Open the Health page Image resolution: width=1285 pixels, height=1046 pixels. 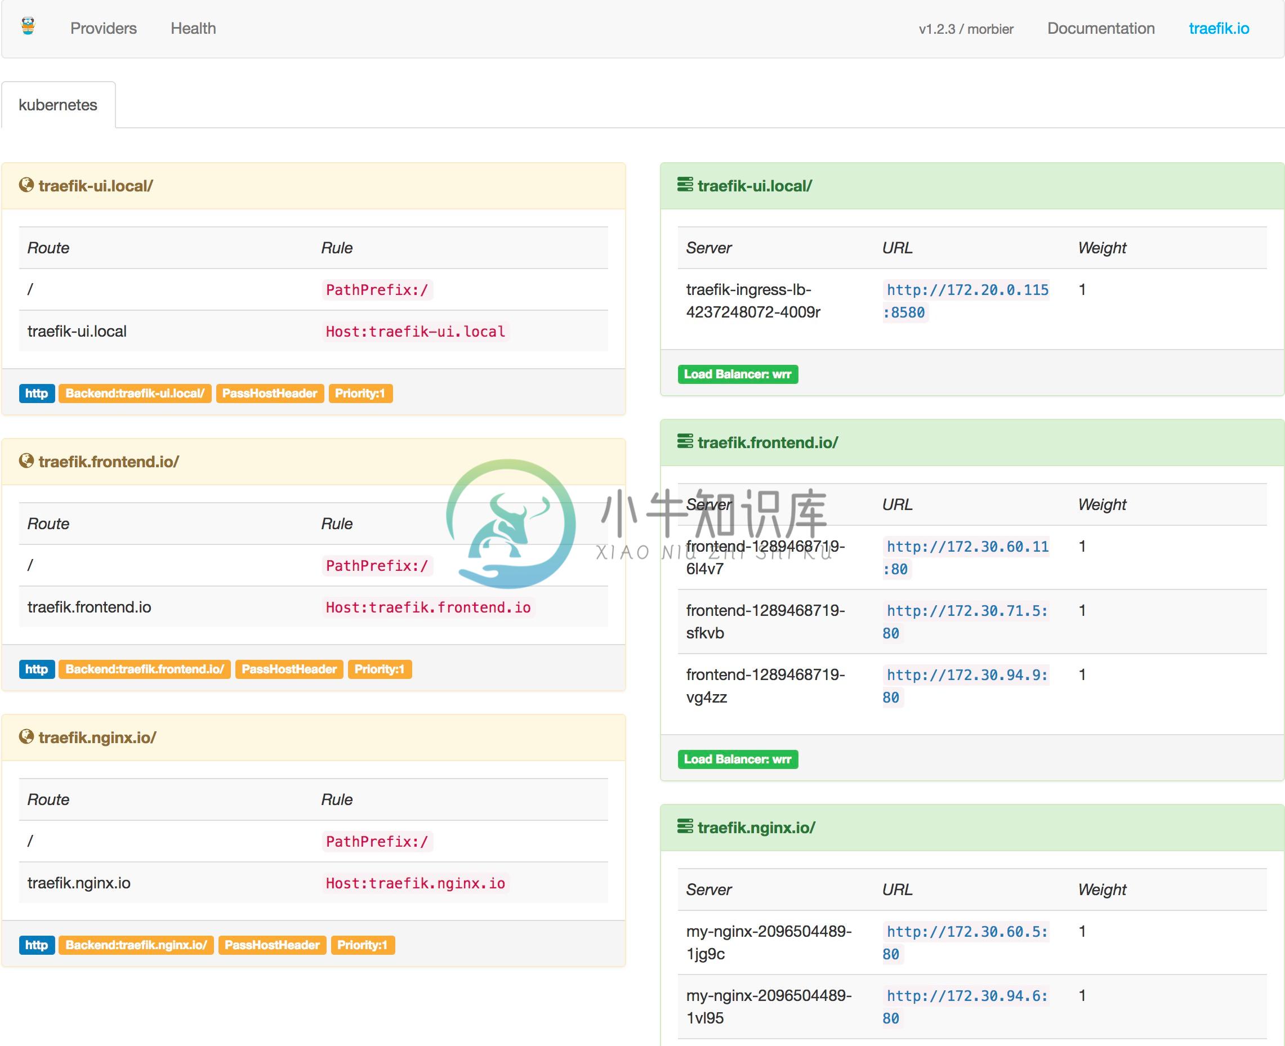coord(193,28)
